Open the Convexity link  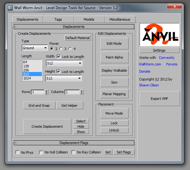[167, 58]
